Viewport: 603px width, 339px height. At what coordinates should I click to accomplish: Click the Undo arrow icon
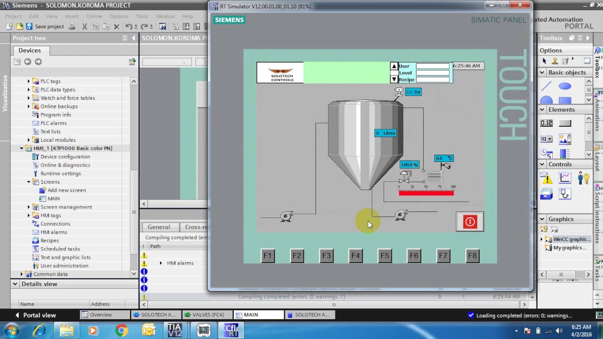129,26
